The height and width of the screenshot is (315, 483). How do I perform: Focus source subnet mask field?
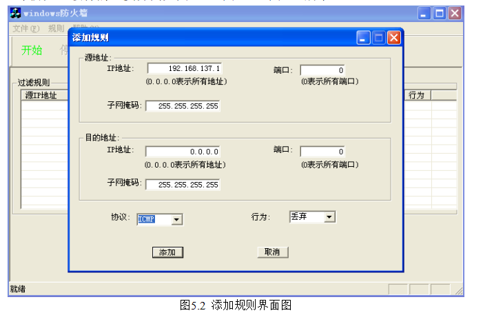tap(183, 106)
